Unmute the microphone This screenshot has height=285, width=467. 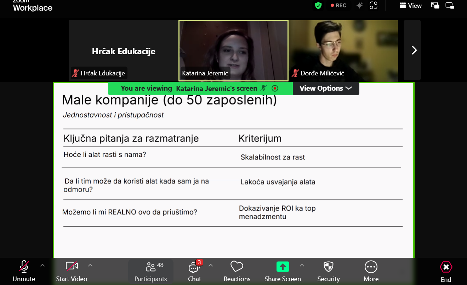coord(24,272)
